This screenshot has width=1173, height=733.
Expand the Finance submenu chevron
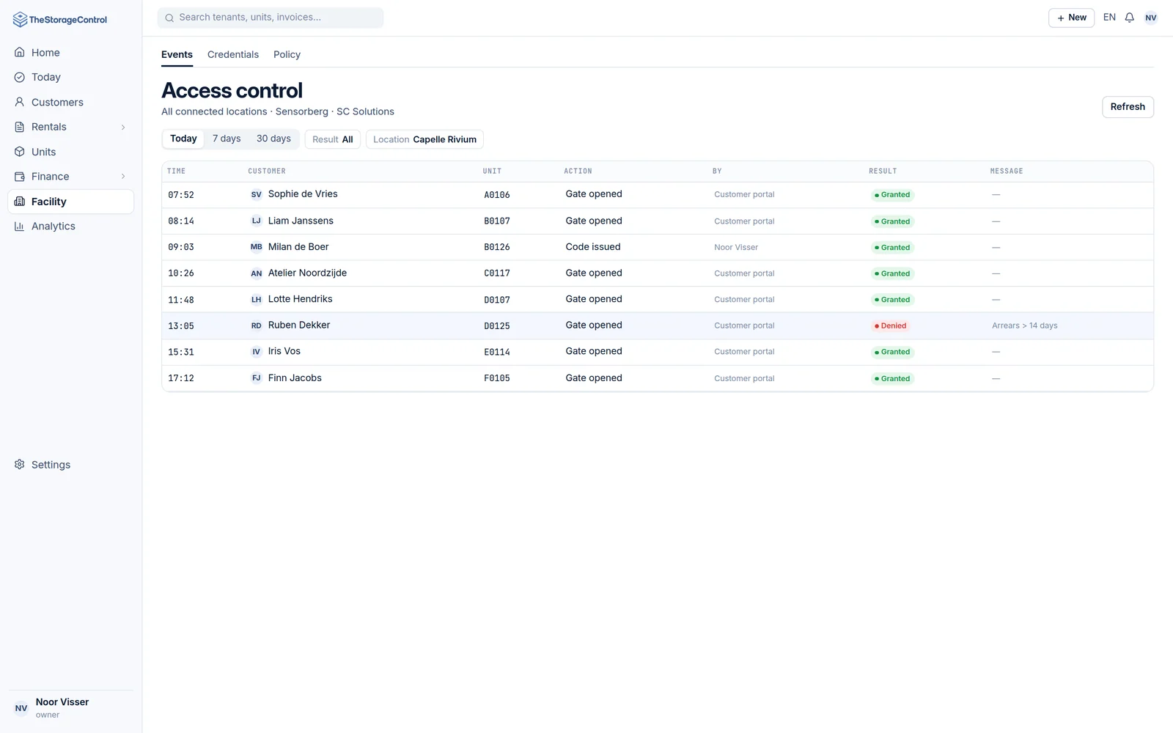[123, 177]
